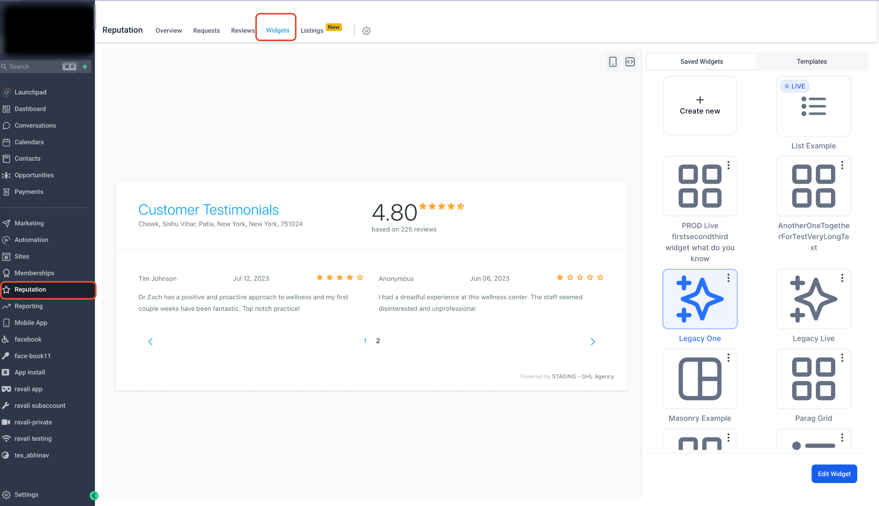Open options menu for Parag Grid widget
879x506 pixels.
(842, 358)
